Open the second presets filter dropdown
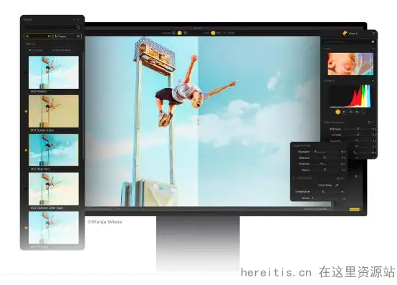 67,37
